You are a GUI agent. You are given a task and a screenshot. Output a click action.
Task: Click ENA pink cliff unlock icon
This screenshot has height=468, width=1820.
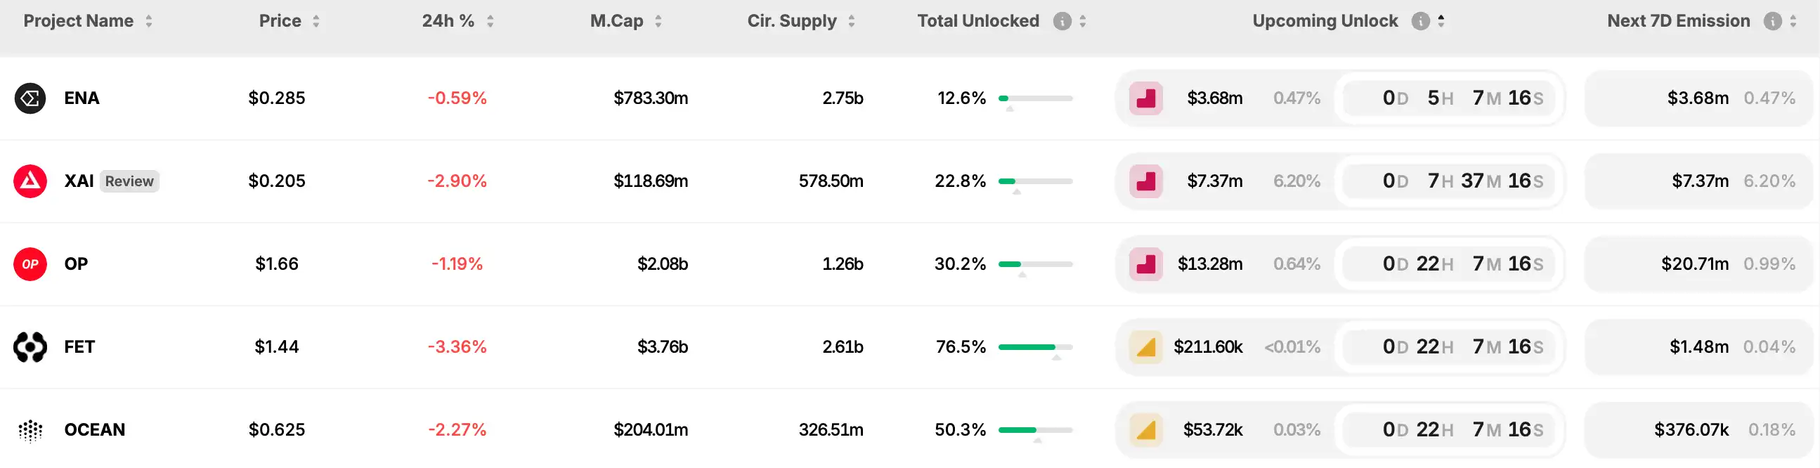tap(1145, 98)
